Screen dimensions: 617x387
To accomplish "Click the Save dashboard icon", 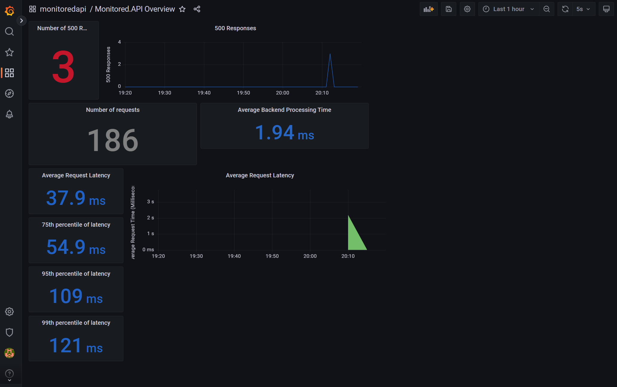I will pyautogui.click(x=448, y=9).
